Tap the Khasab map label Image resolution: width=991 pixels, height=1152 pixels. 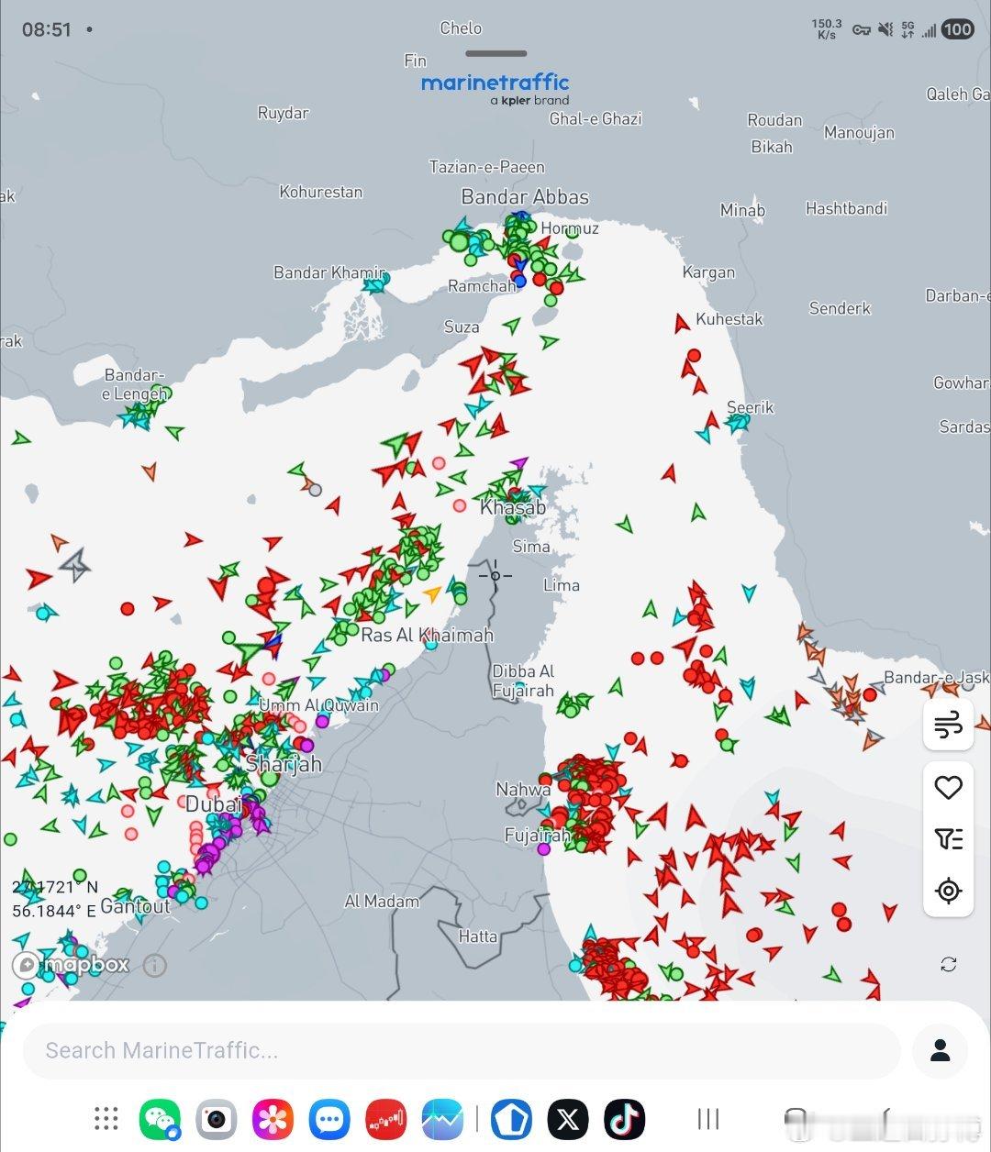(513, 507)
